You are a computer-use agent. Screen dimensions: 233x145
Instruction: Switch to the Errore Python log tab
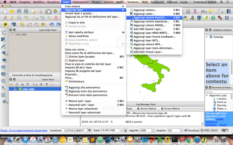(x=171, y=109)
